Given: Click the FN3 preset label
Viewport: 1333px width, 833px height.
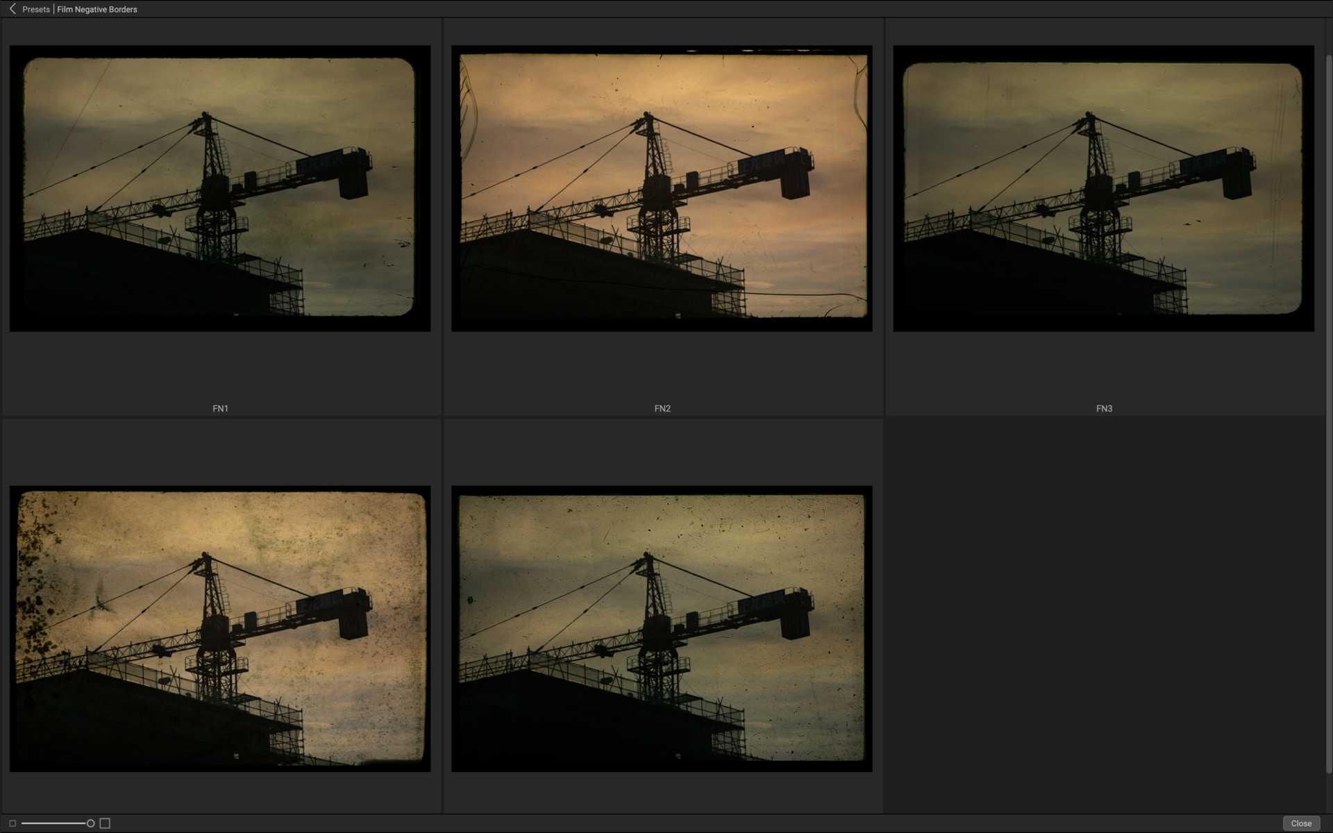Looking at the screenshot, I should 1103,408.
